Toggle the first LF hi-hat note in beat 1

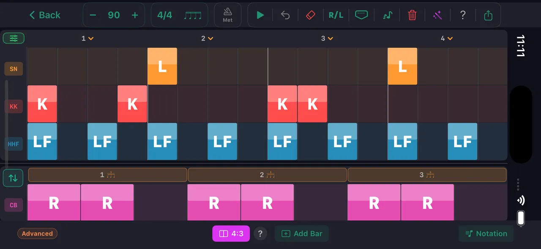tap(42, 142)
